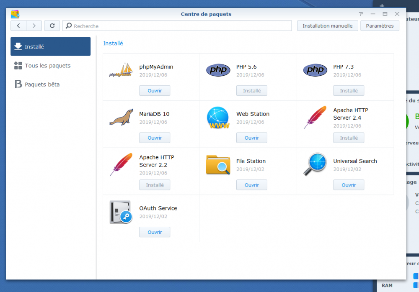Click Installé under Apache HTTP Server 2.4

click(x=349, y=138)
